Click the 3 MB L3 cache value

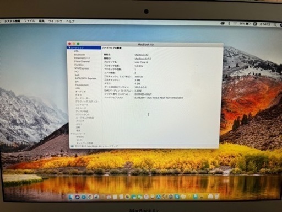pyautogui.click(x=138, y=80)
